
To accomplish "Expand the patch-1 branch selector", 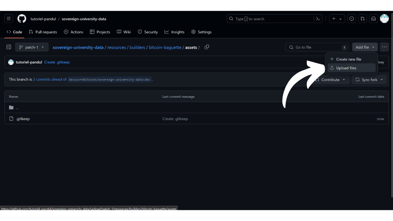I will pos(32,47).
